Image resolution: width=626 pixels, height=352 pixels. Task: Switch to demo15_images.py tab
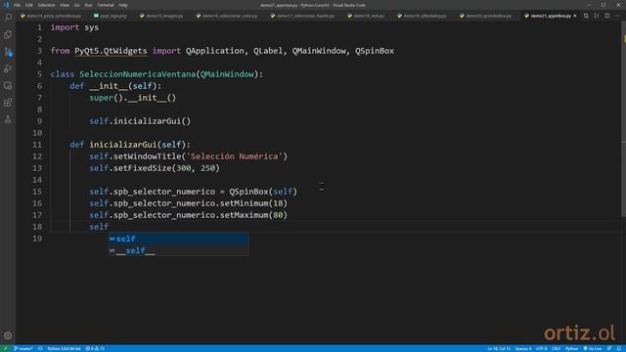[161, 16]
